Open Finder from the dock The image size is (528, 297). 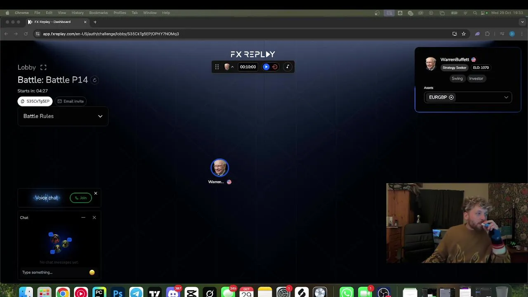point(26,292)
